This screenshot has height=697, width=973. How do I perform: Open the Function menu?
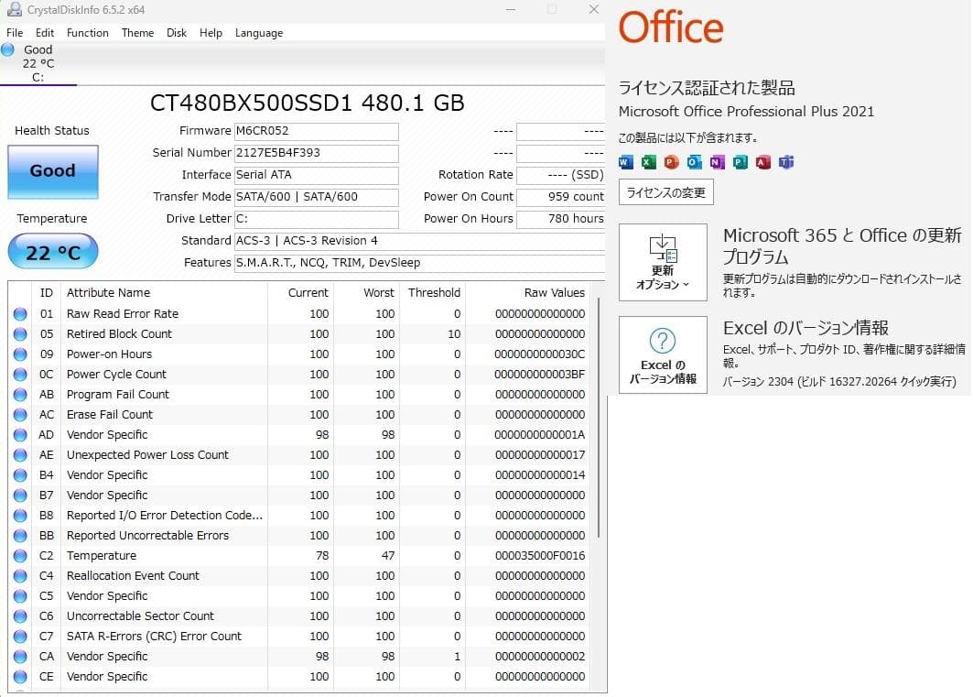[88, 32]
